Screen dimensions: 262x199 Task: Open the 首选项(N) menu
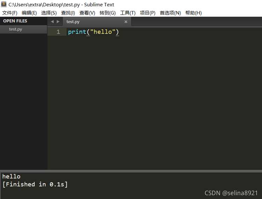tap(170, 13)
